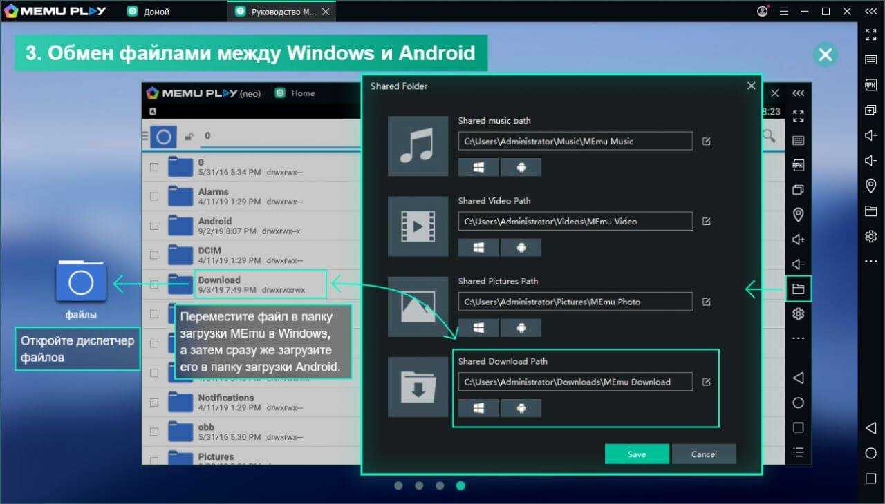
Task: Click settings gear in the tutorial's inner sidebar
Action: [798, 314]
